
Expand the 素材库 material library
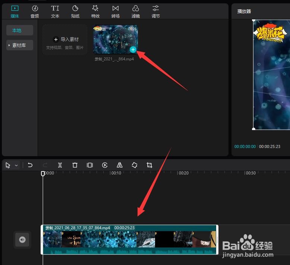click(20, 45)
